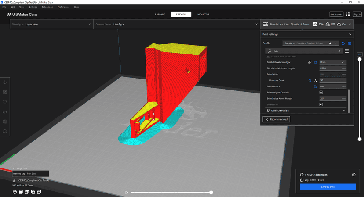Save the profile with the disk icon

pyautogui.click(x=349, y=43)
